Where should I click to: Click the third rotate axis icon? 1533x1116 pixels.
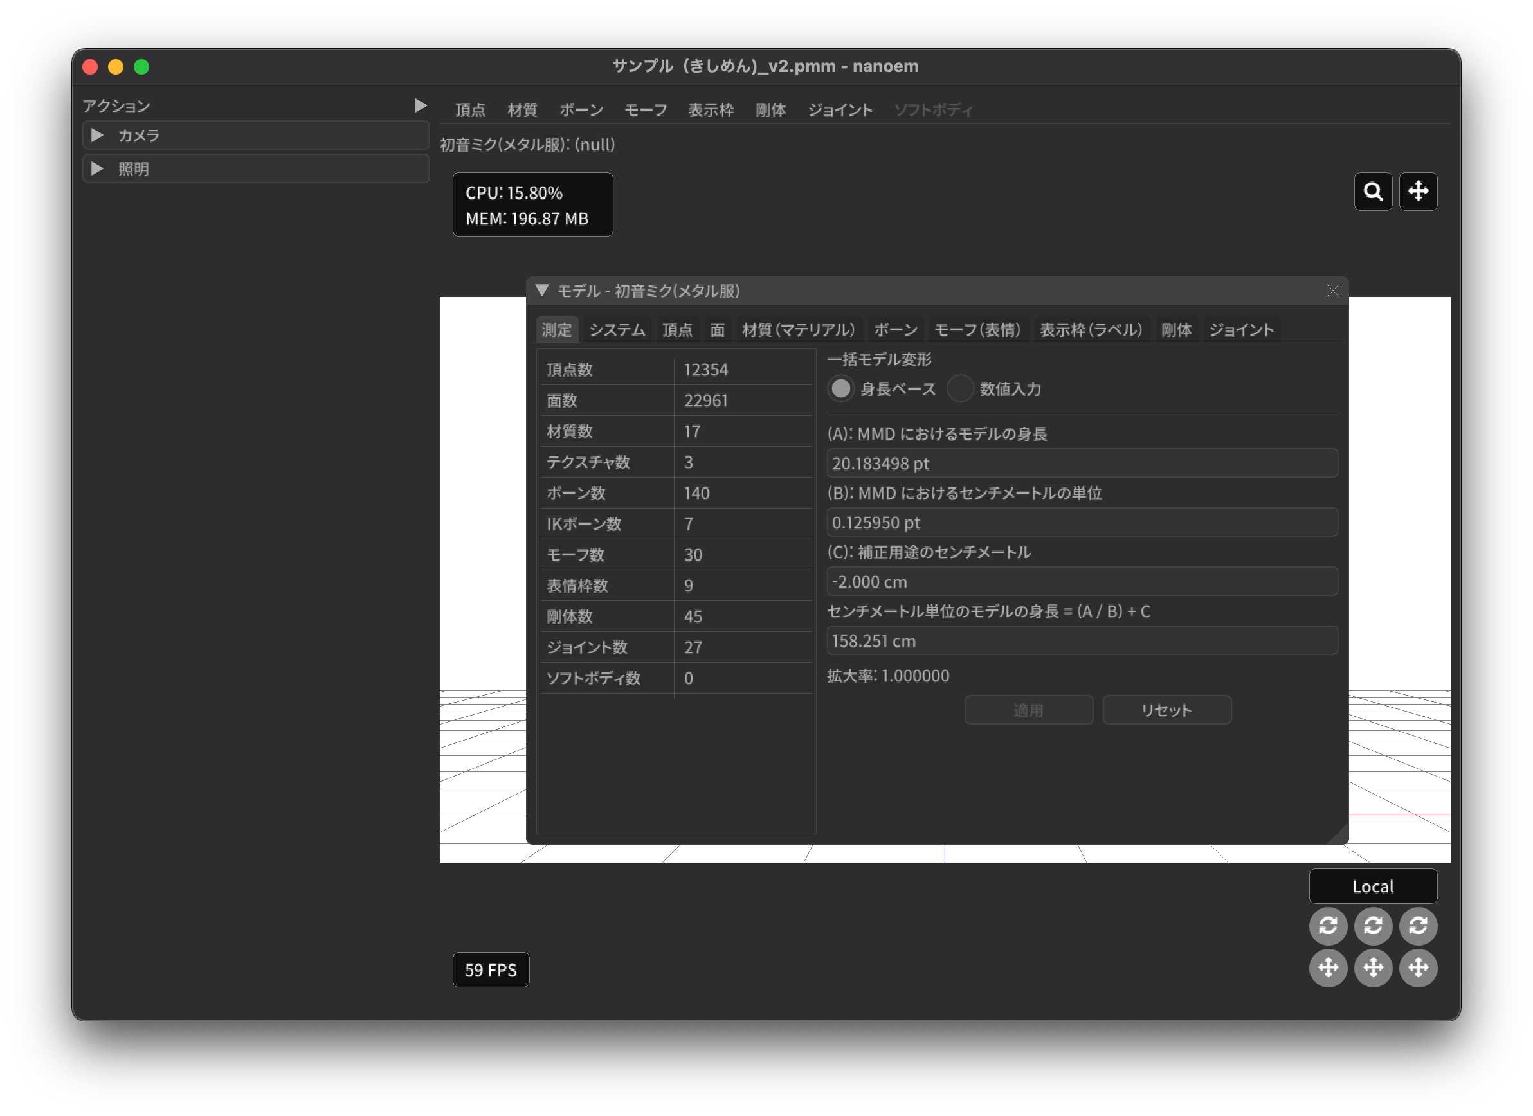point(1417,926)
